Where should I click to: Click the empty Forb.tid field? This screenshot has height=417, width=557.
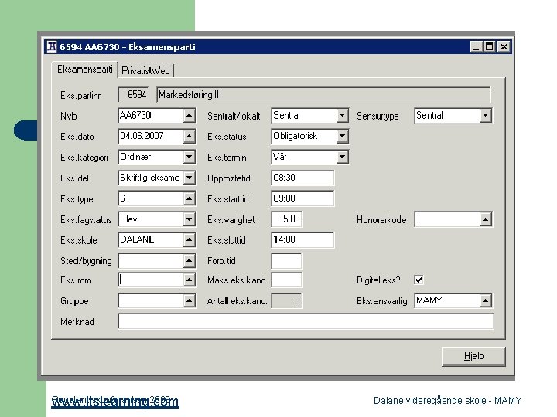(287, 261)
